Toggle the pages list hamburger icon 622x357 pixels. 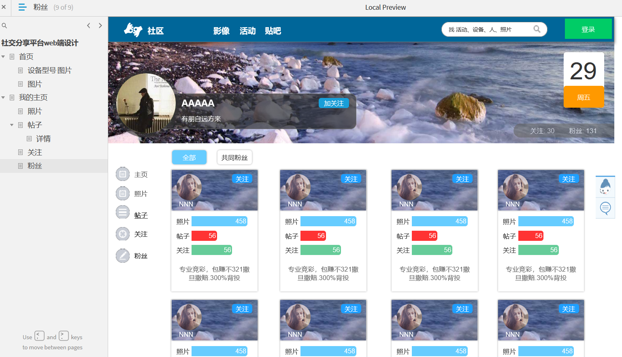22,7
